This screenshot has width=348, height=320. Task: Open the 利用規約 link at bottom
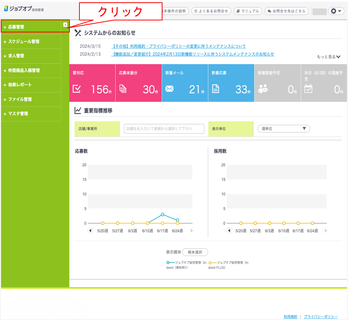[290, 316]
